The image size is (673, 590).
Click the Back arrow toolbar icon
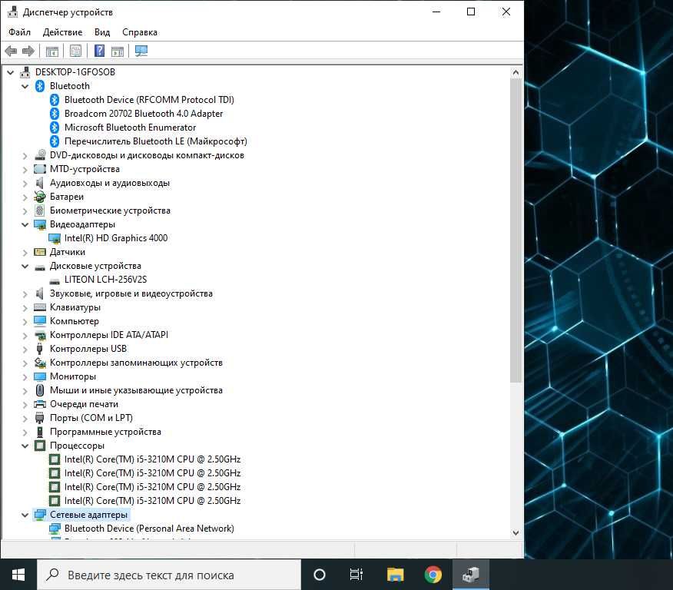(x=11, y=51)
